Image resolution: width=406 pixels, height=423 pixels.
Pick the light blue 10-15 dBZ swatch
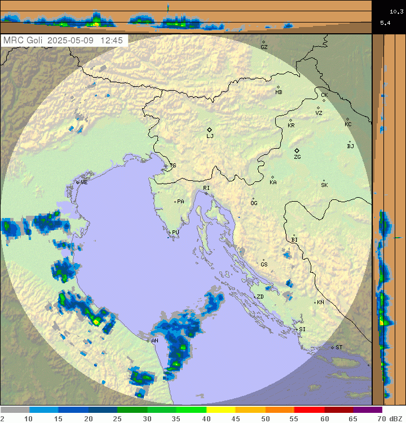[44, 410]
